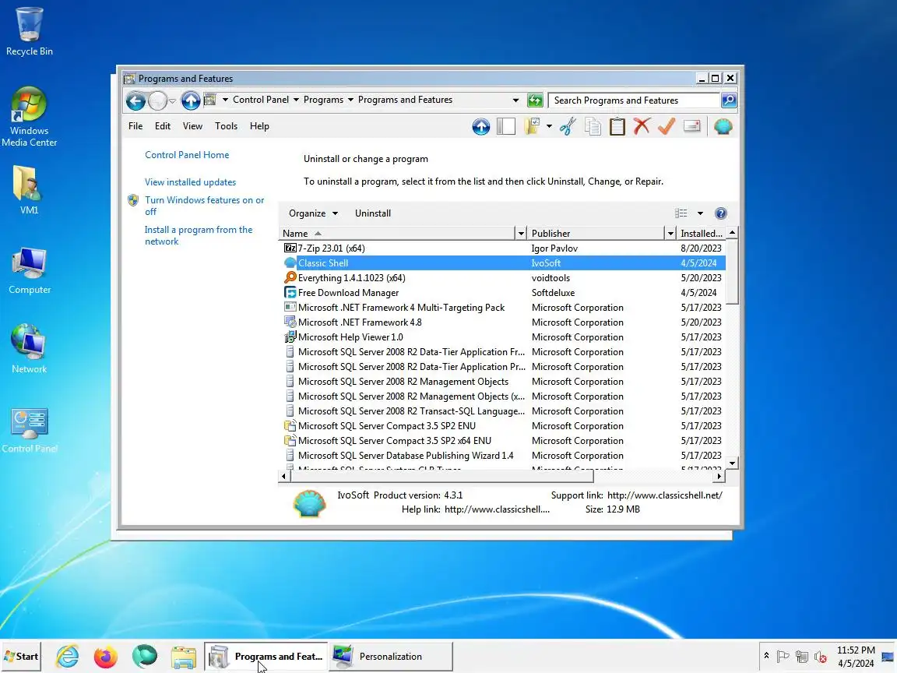Click the red X Delete icon
The image size is (897, 673).
tap(642, 126)
